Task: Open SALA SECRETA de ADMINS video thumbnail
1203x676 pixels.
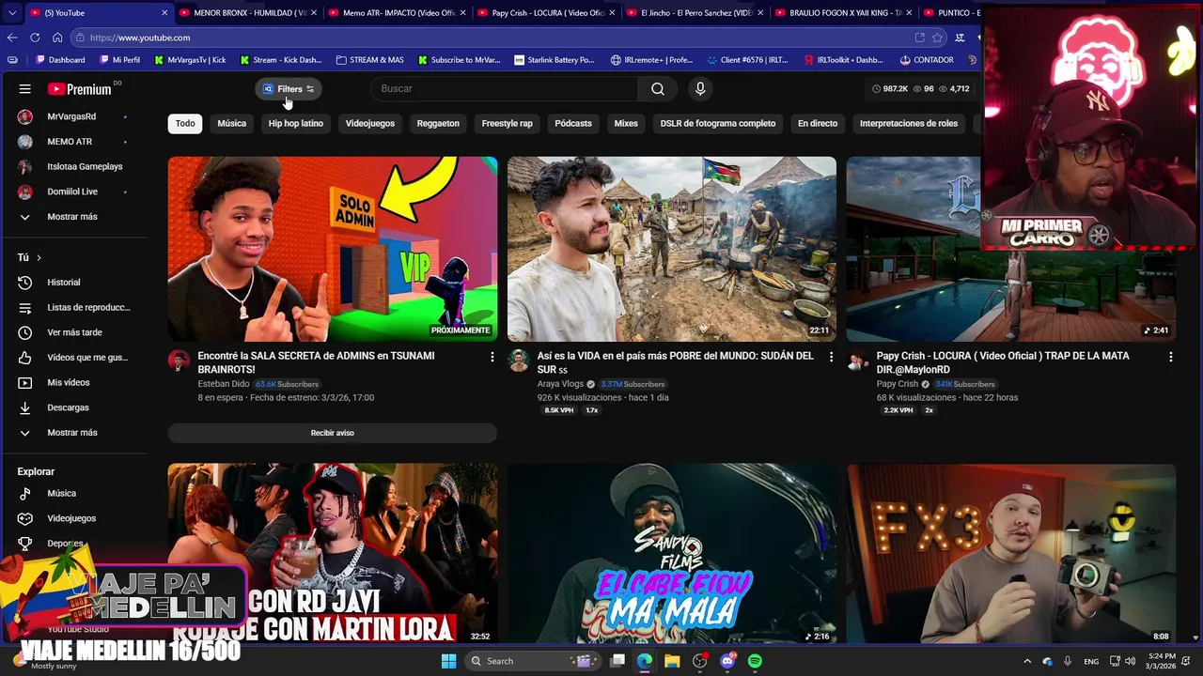Action: click(333, 249)
